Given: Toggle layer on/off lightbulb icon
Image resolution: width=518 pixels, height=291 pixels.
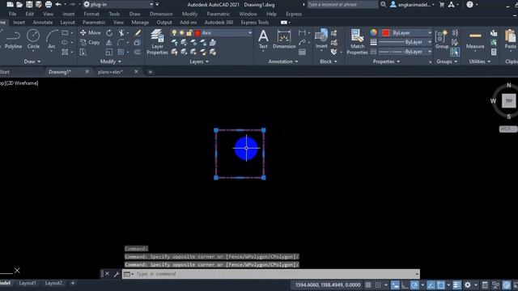Looking at the screenshot, I should [174, 32].
